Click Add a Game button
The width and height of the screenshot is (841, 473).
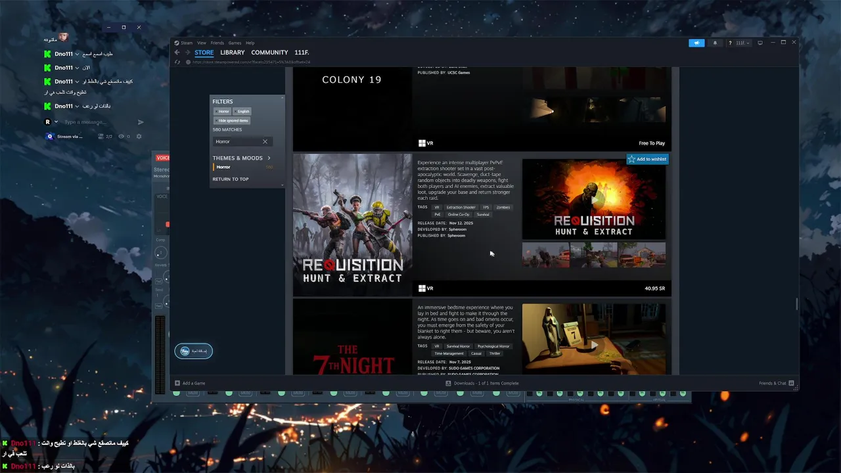pyautogui.click(x=190, y=383)
